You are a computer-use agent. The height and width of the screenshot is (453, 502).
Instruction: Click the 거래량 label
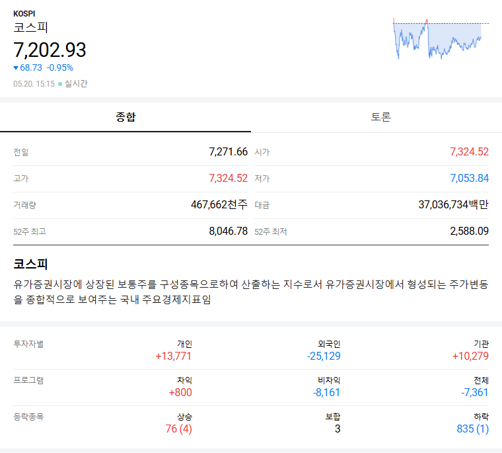click(x=24, y=205)
